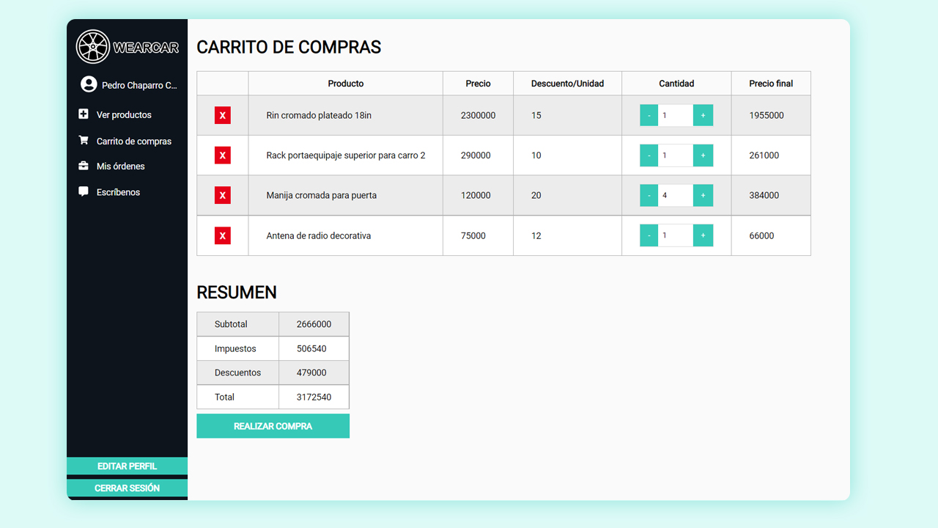The image size is (938, 528).
Task: Click the discount value 20
Action: click(536, 195)
